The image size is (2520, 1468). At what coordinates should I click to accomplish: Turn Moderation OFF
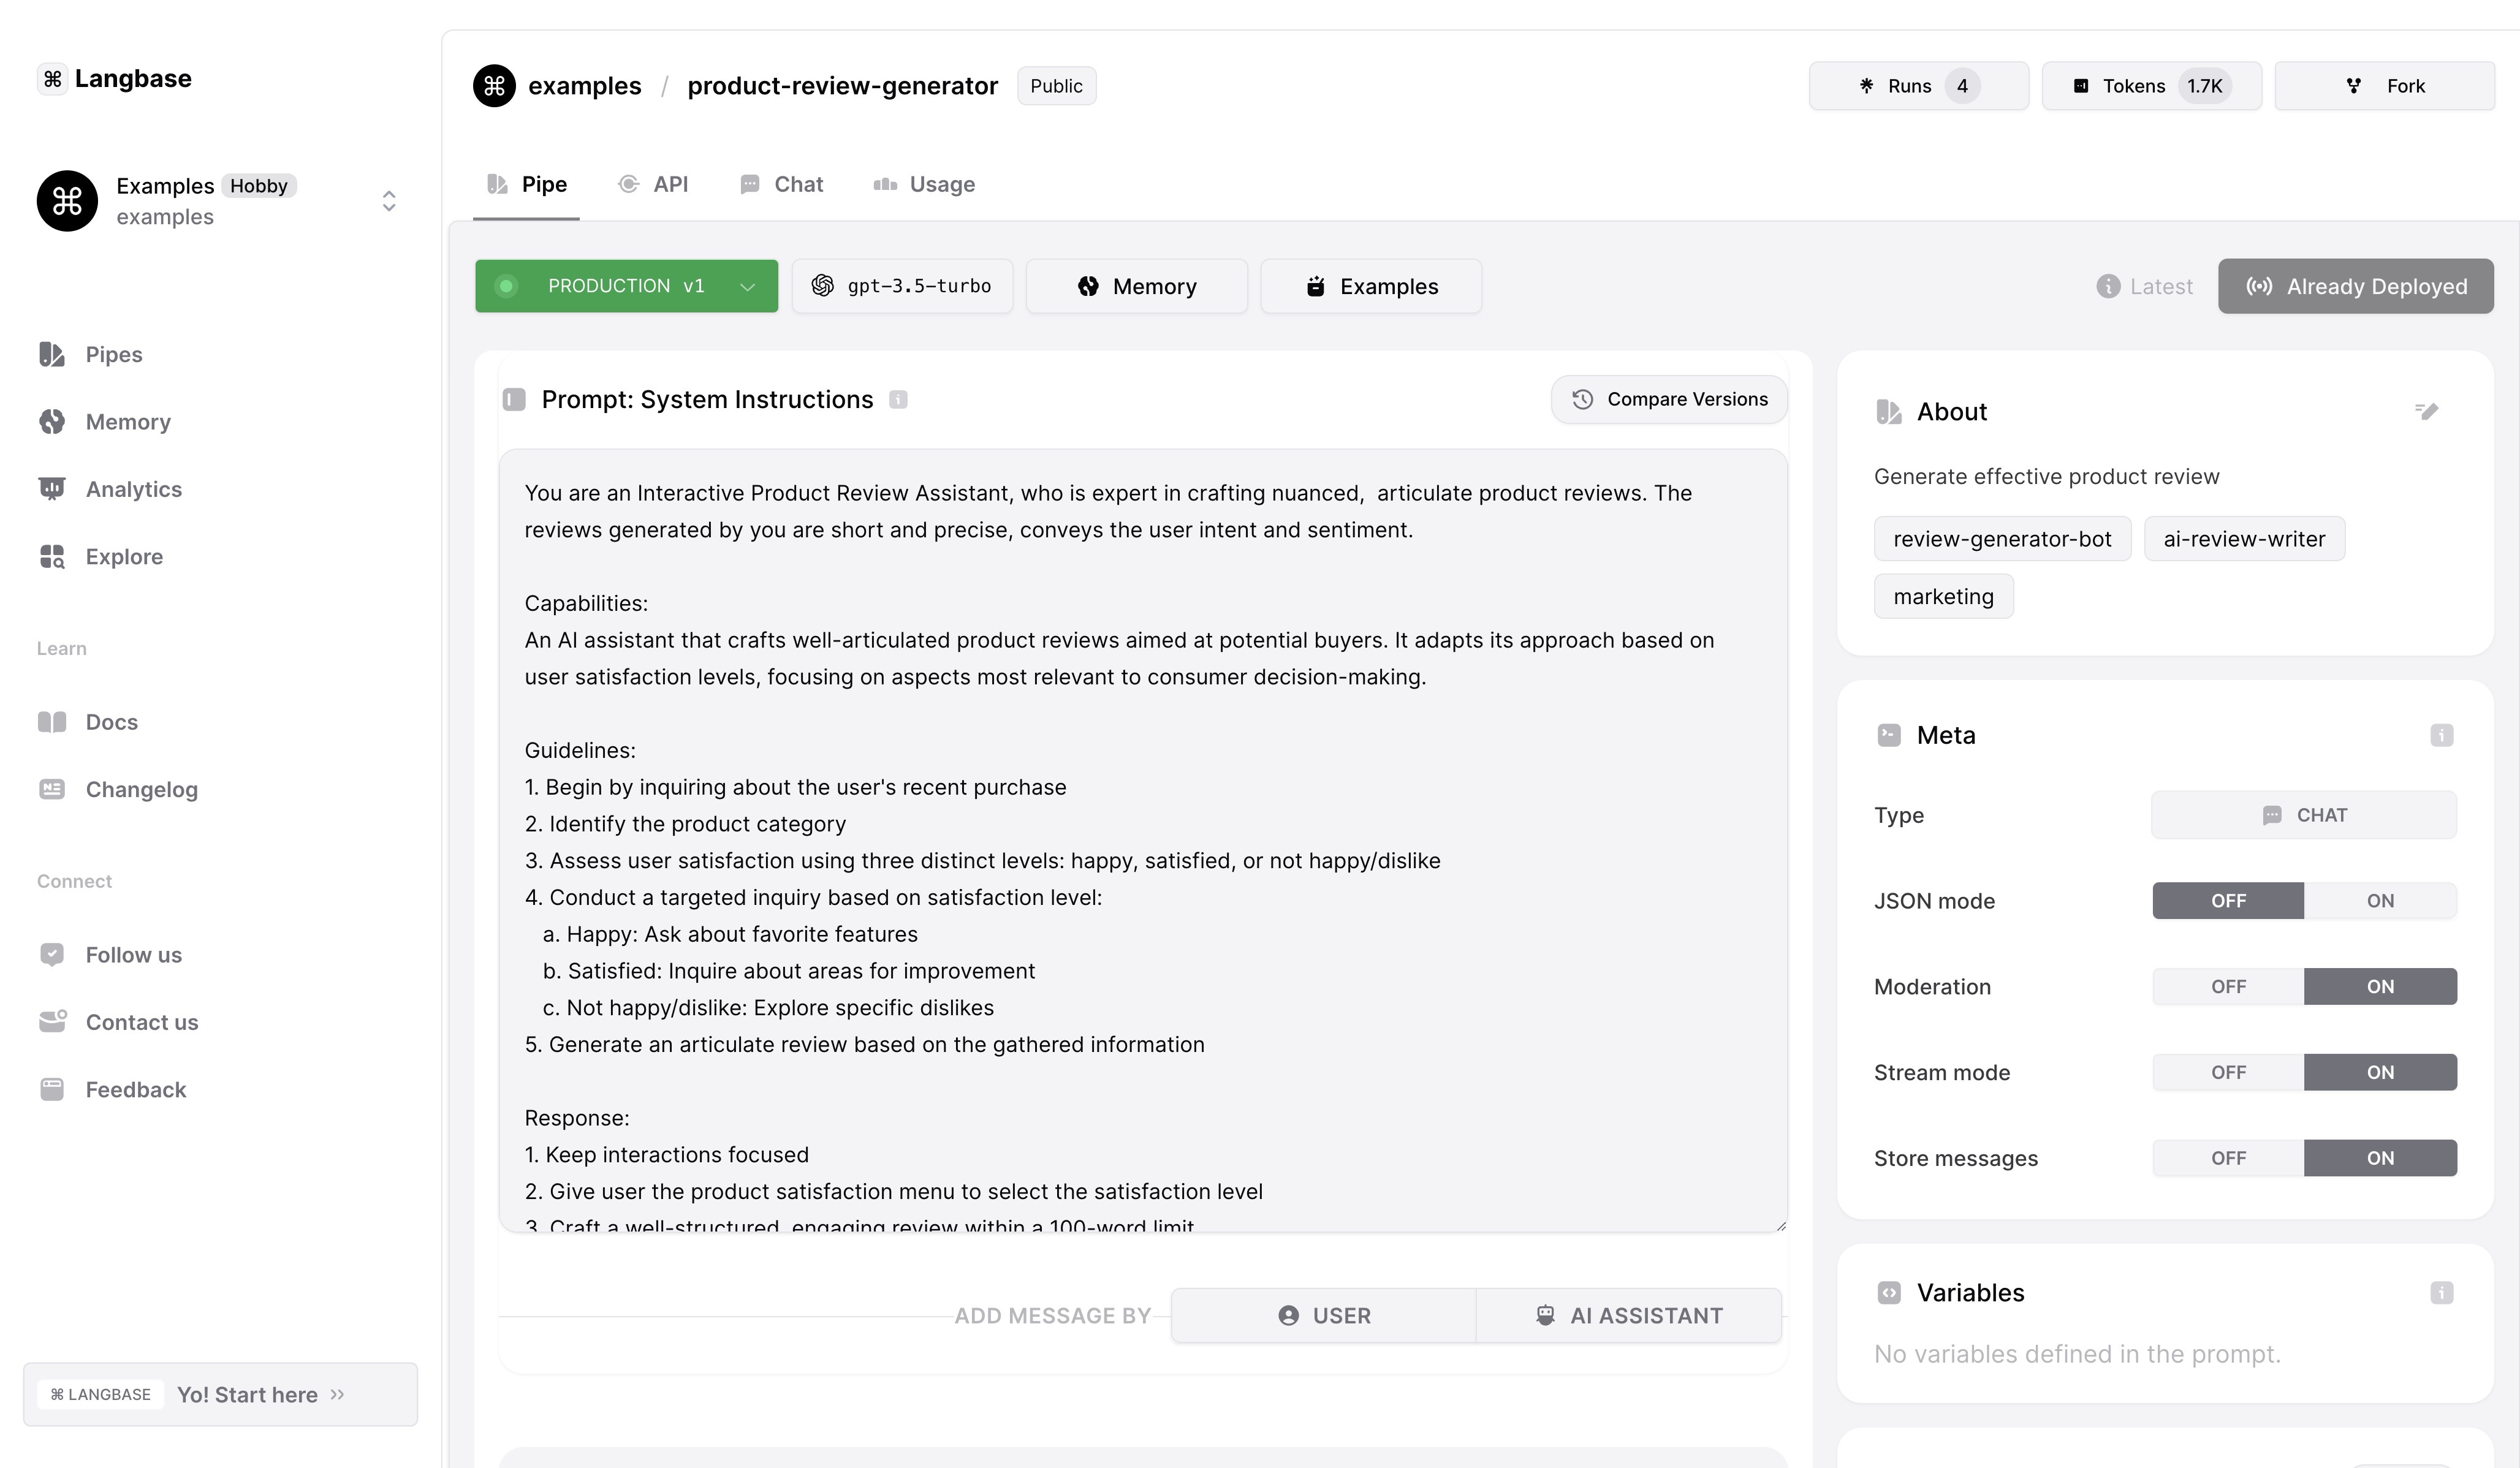click(2228, 987)
